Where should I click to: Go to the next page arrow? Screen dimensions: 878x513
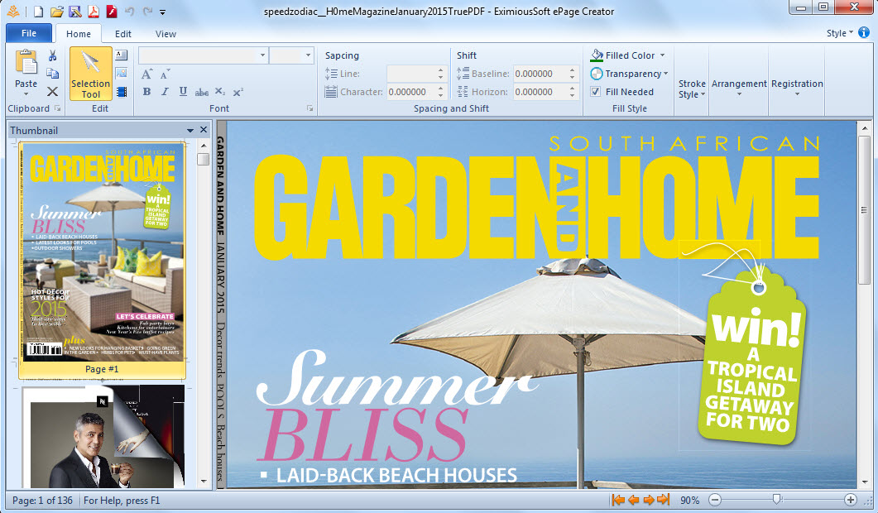coord(649,500)
